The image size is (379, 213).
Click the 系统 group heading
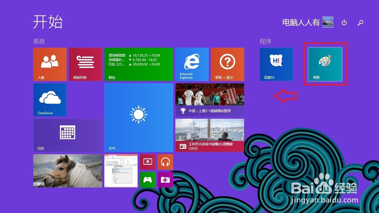[x=39, y=41]
